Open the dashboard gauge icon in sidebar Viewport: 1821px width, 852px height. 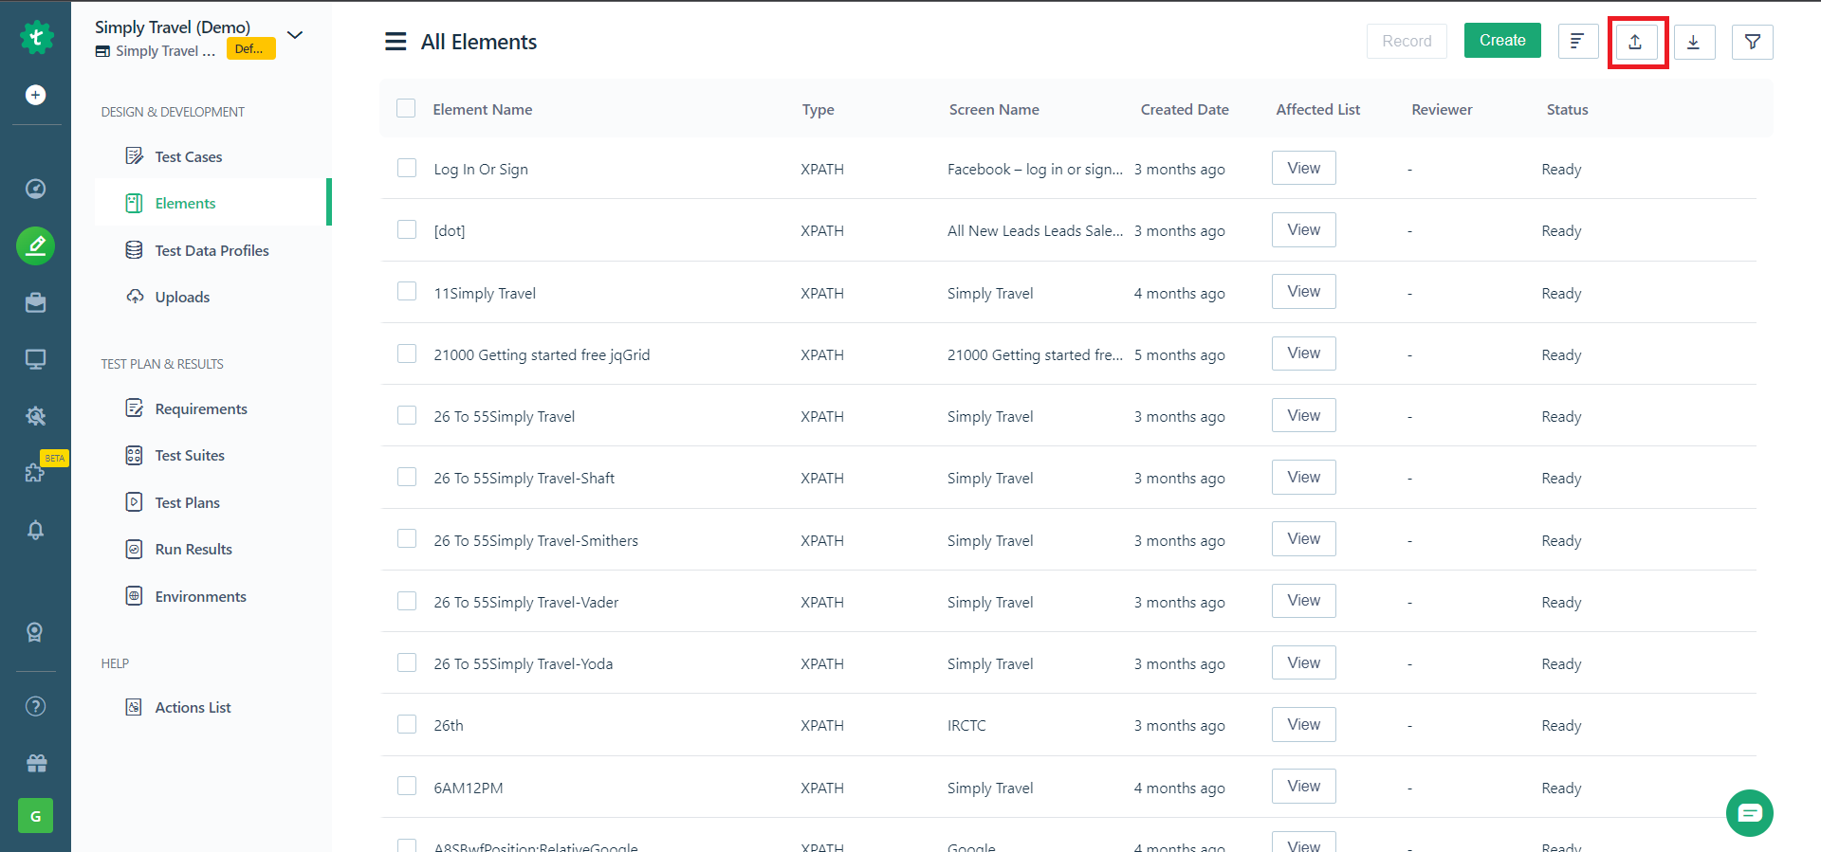pos(36,189)
